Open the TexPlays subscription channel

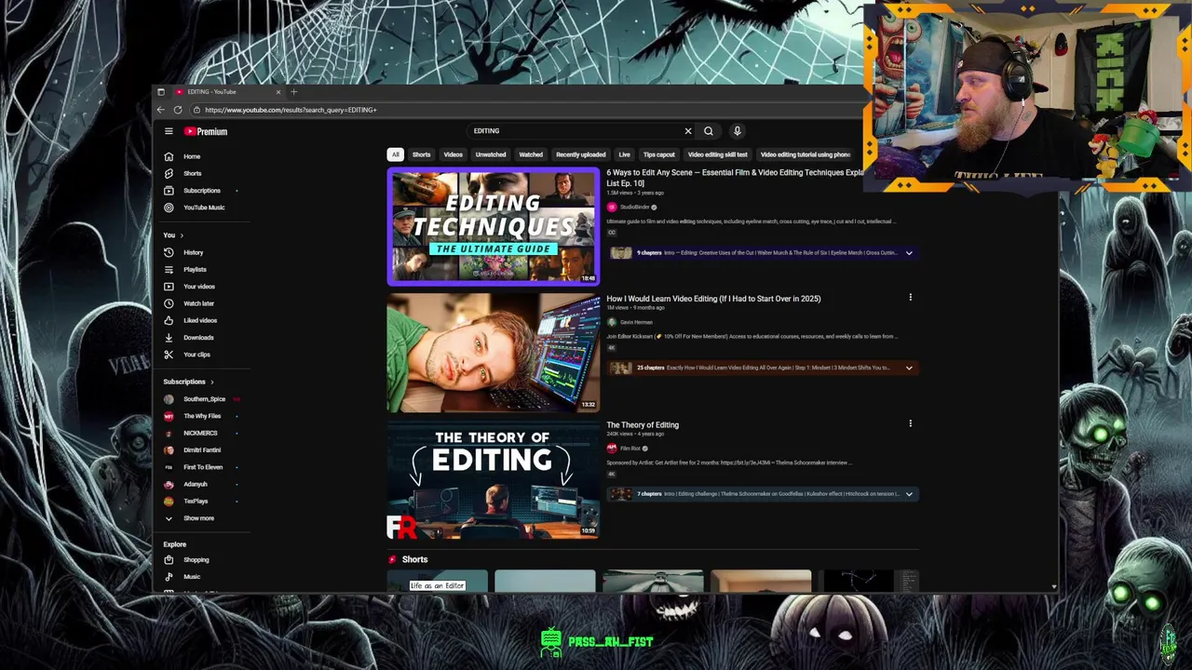(x=196, y=502)
